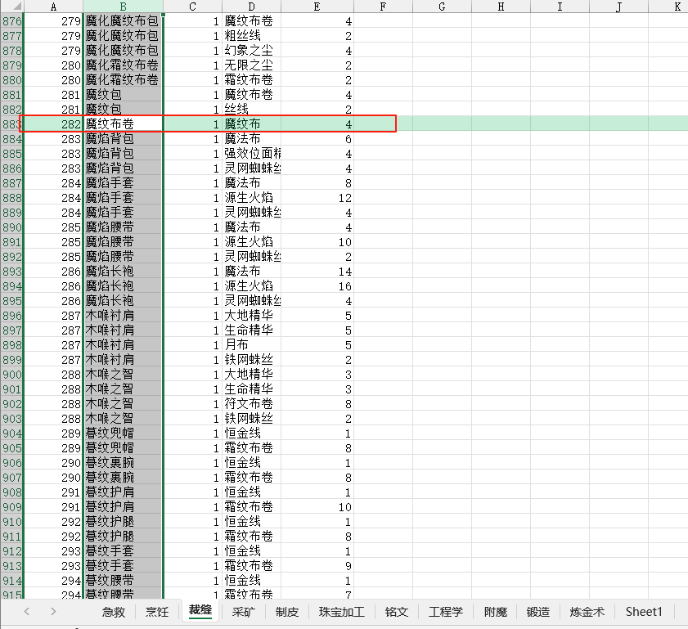
Task: Click 暮纹手套 in row 912
Action: [123, 551]
